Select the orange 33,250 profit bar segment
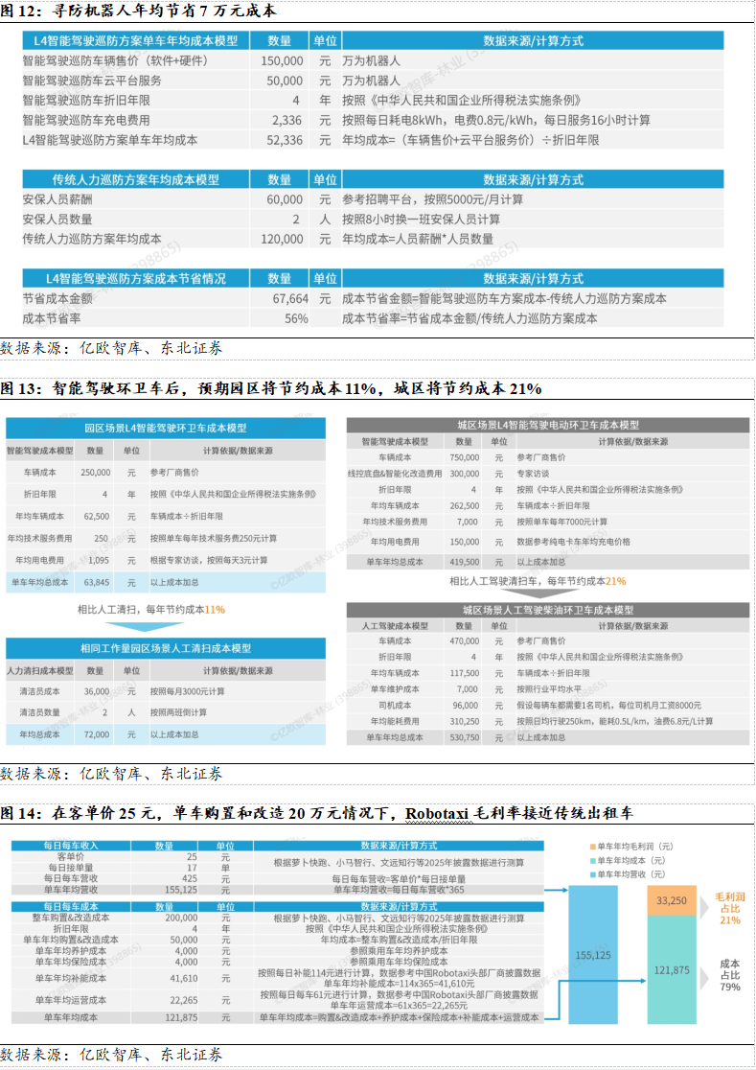The image size is (756, 1070). (x=672, y=901)
